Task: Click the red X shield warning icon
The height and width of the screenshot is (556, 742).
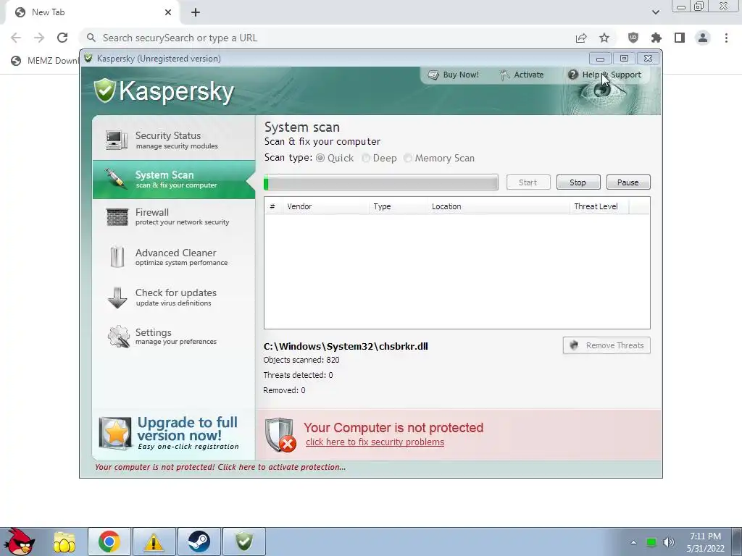Action: point(280,434)
